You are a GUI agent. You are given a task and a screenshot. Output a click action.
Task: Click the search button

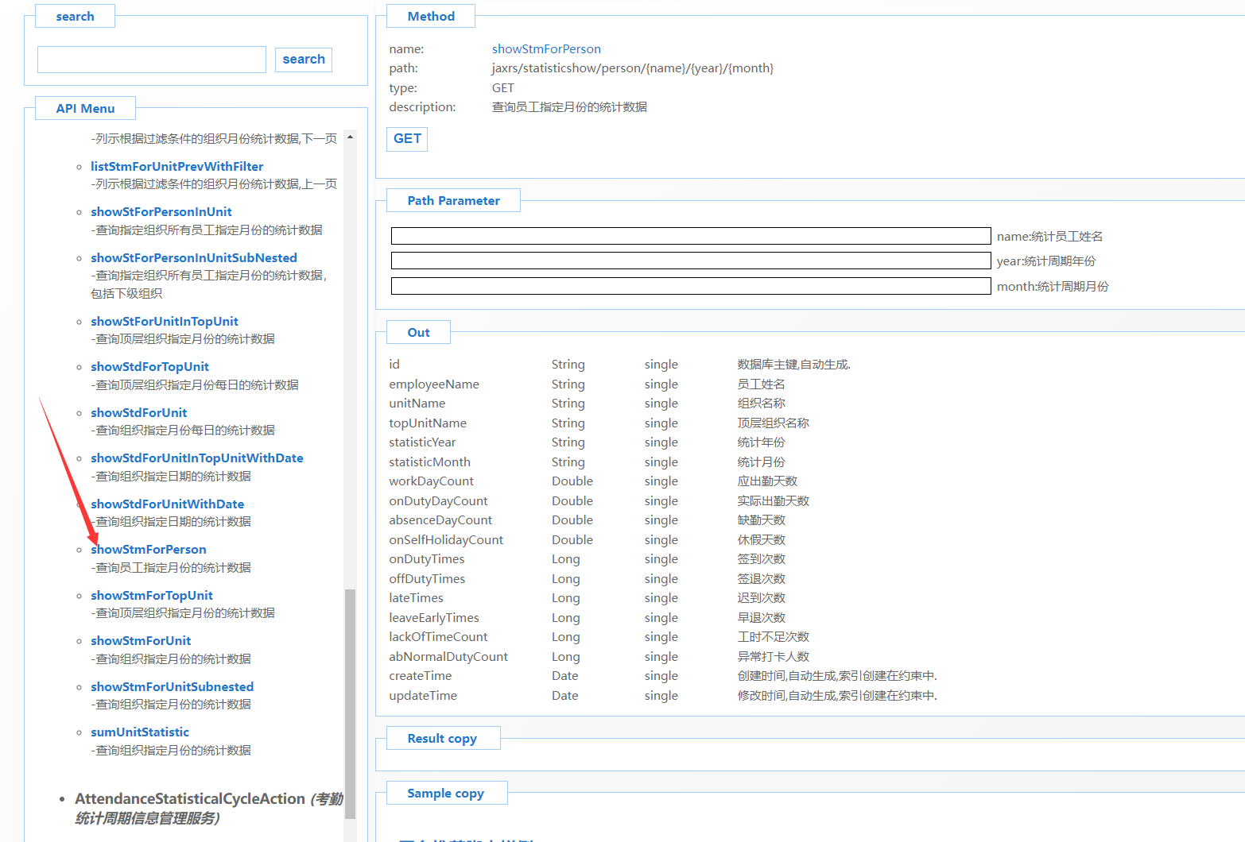click(303, 60)
